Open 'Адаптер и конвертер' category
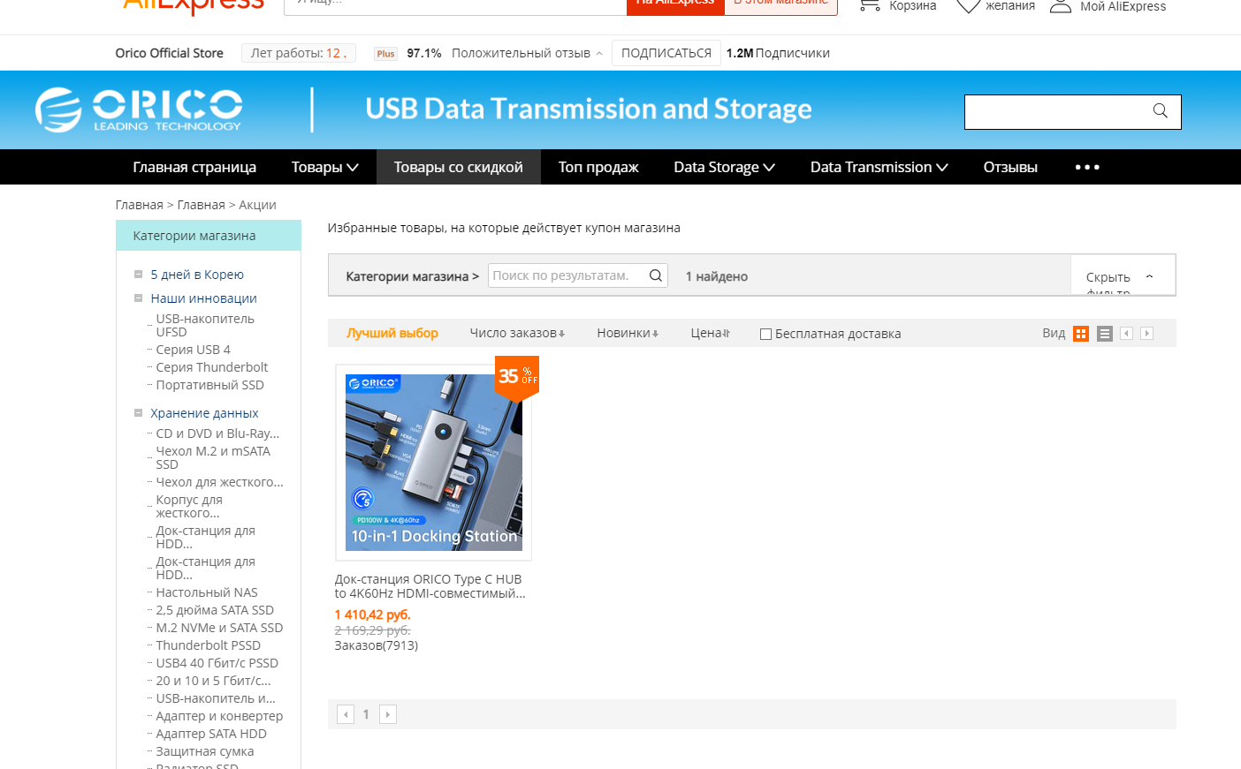1241x769 pixels. coord(219,716)
